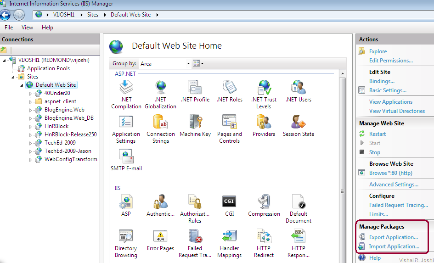Image resolution: width=434 pixels, height=263 pixels.
Task: Open the Connection Strings feature
Action: (160, 122)
